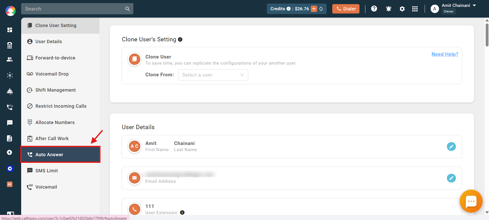Click the add credits plus icon
The width and height of the screenshot is (489, 220).
click(x=314, y=9)
